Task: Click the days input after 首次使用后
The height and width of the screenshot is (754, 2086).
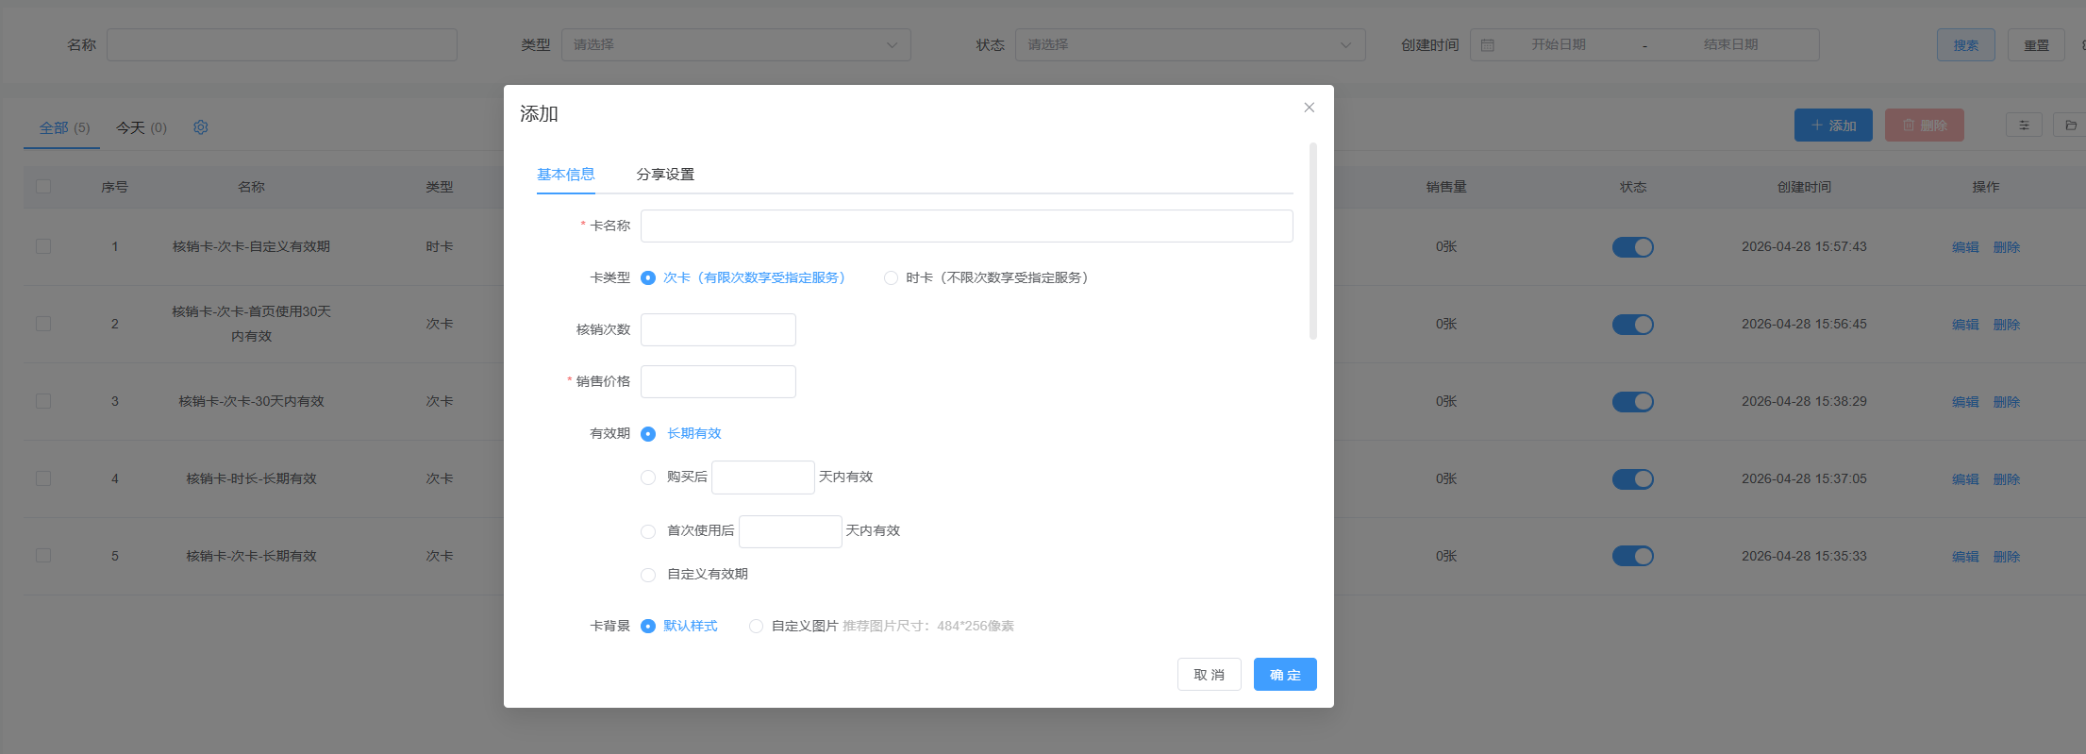Action: [x=791, y=531]
